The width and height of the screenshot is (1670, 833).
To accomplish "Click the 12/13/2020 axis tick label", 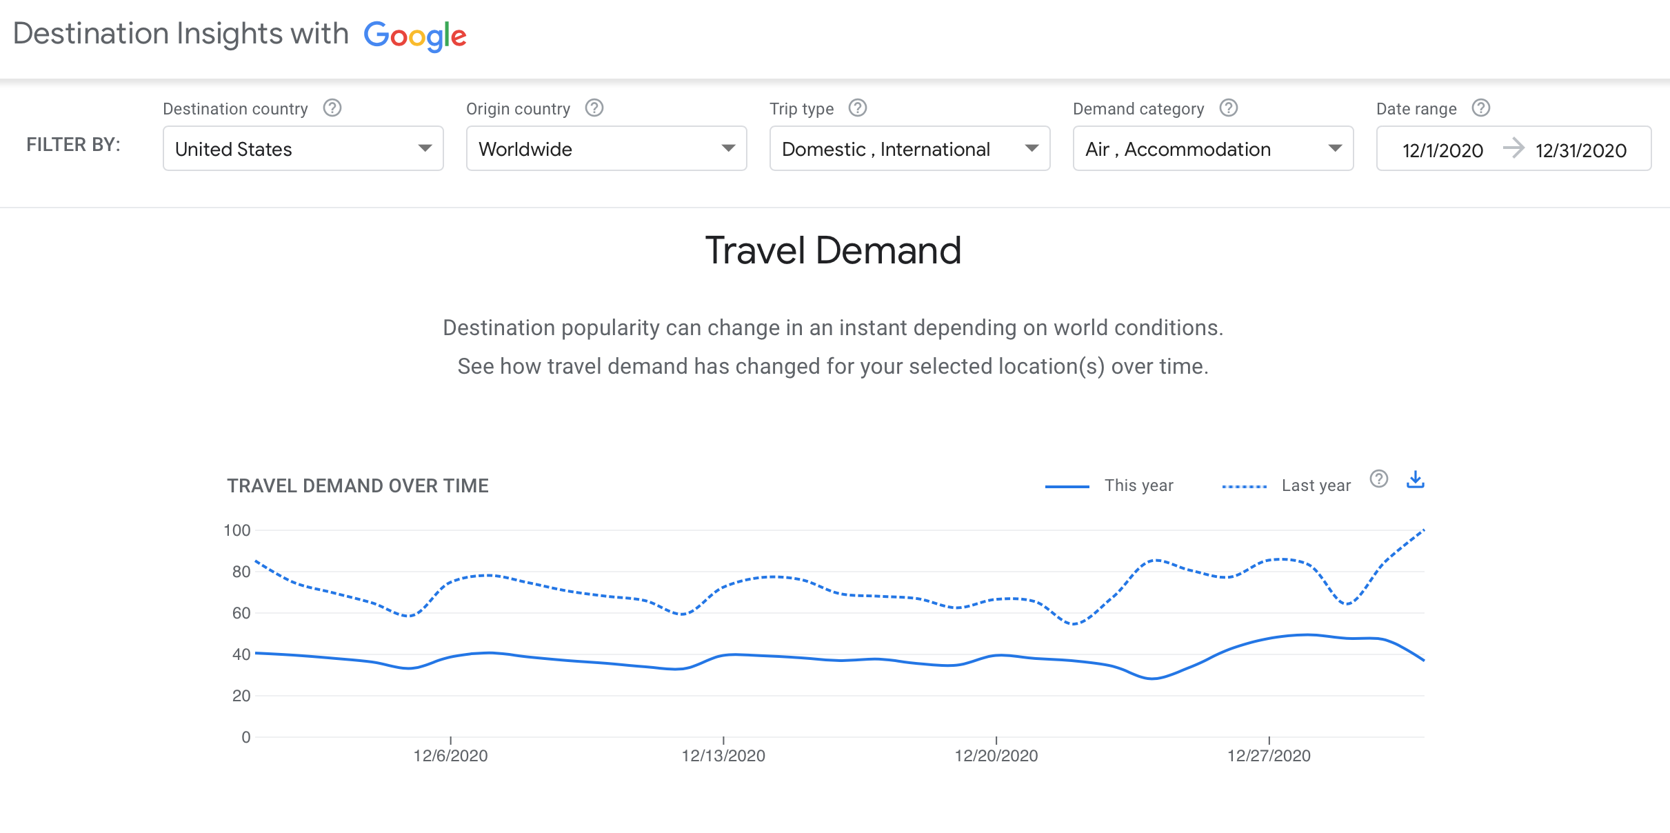I will point(723,756).
